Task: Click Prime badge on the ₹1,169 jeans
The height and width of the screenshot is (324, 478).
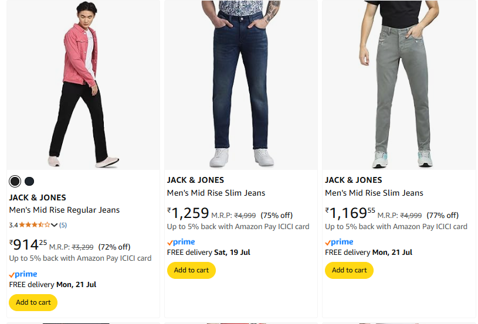Action: coord(339,242)
